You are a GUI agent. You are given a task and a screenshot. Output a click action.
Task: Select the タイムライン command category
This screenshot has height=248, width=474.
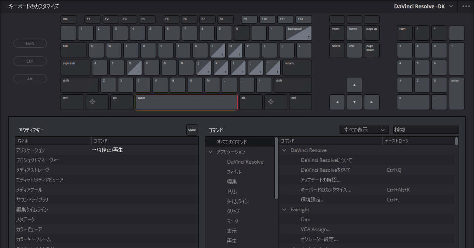(237, 201)
